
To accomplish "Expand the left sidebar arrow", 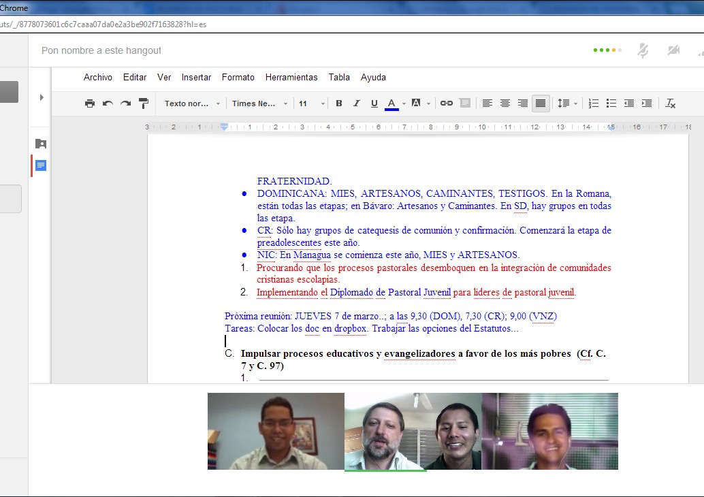I will 42,97.
